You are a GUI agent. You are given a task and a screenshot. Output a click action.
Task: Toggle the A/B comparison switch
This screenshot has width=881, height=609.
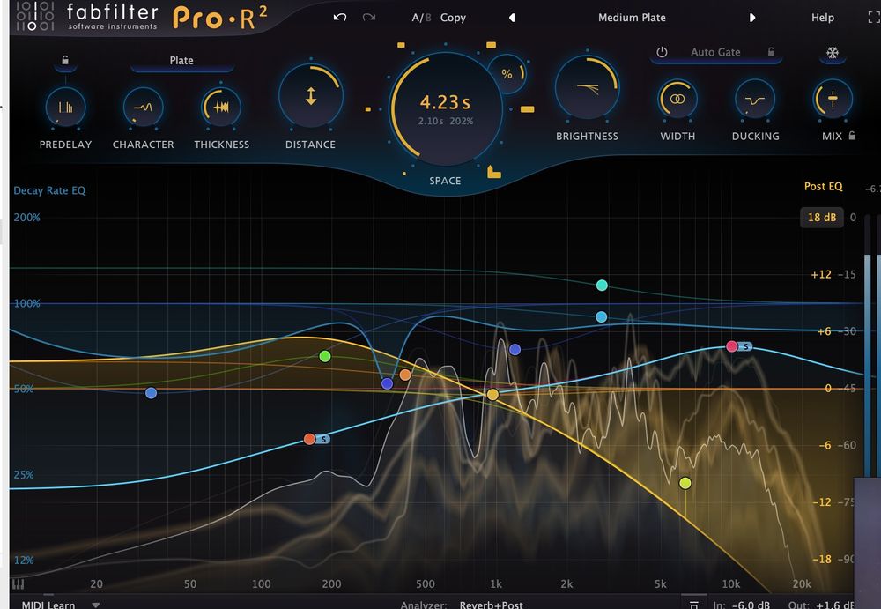(421, 18)
